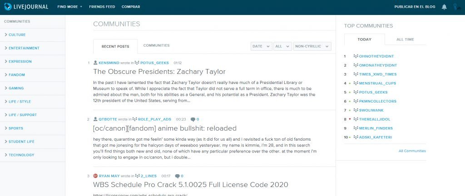Click the community icon beside POTUS_GEEKS post
This screenshot has width=465, height=196.
point(137,63)
